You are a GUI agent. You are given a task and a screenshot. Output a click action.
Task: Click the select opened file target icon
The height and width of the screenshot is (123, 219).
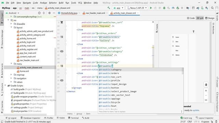point(39,13)
